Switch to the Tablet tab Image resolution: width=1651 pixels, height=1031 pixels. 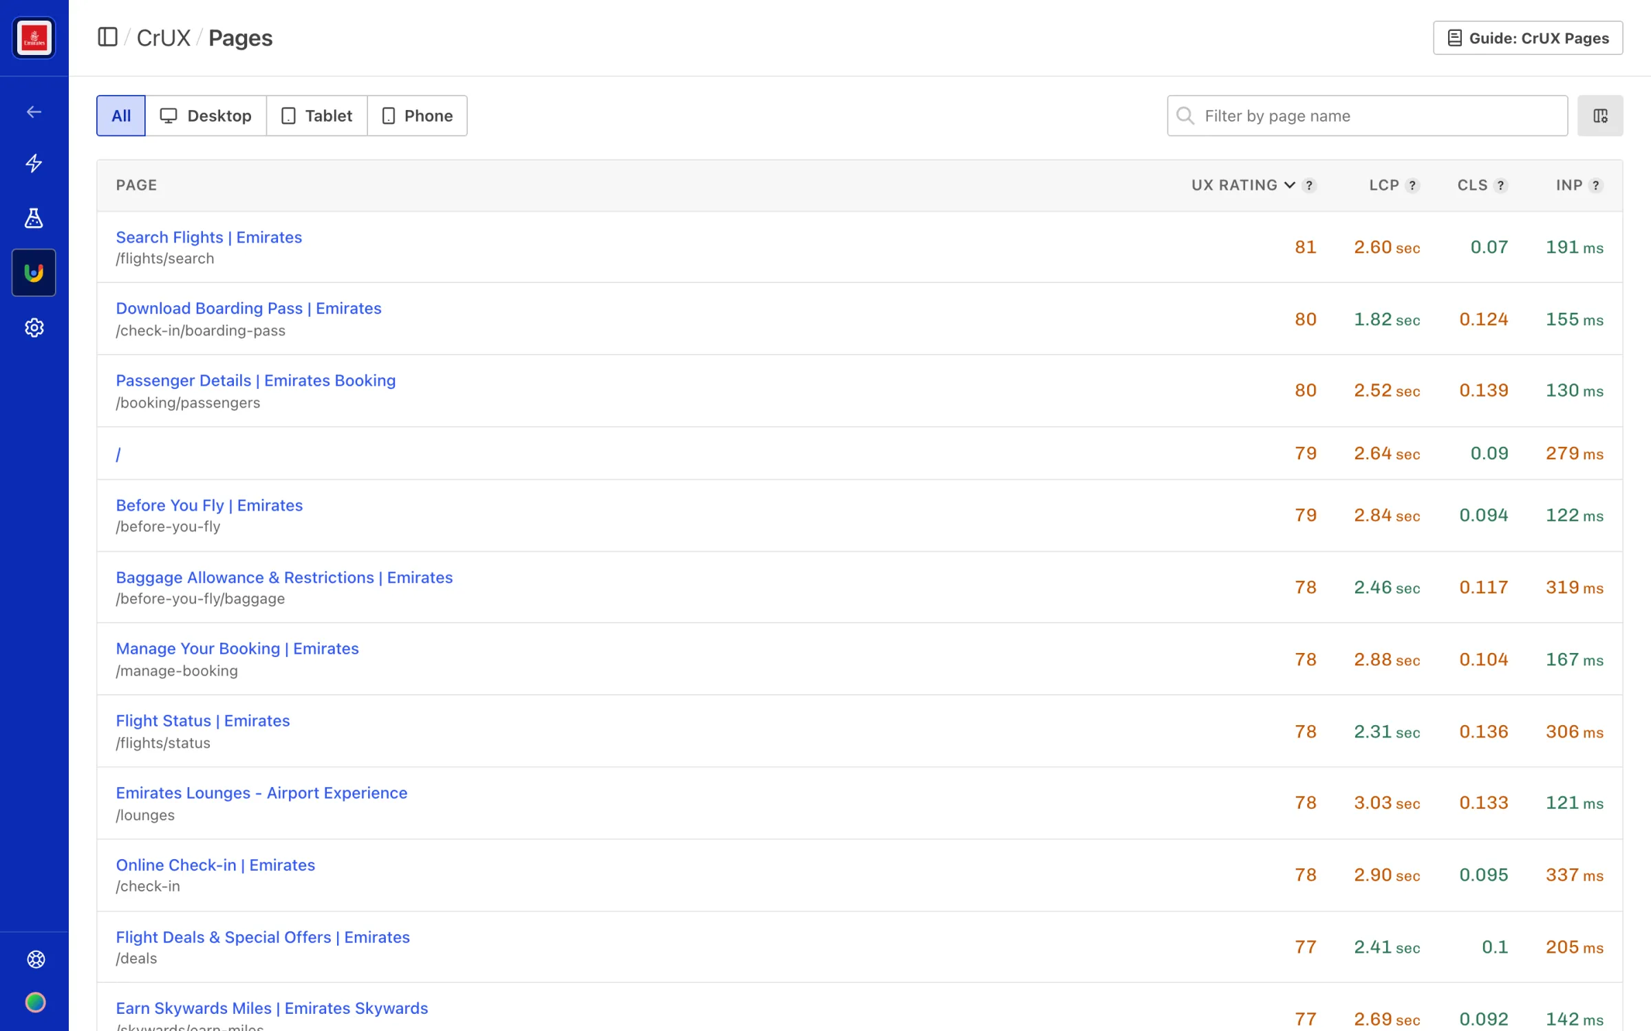pyautogui.click(x=317, y=115)
